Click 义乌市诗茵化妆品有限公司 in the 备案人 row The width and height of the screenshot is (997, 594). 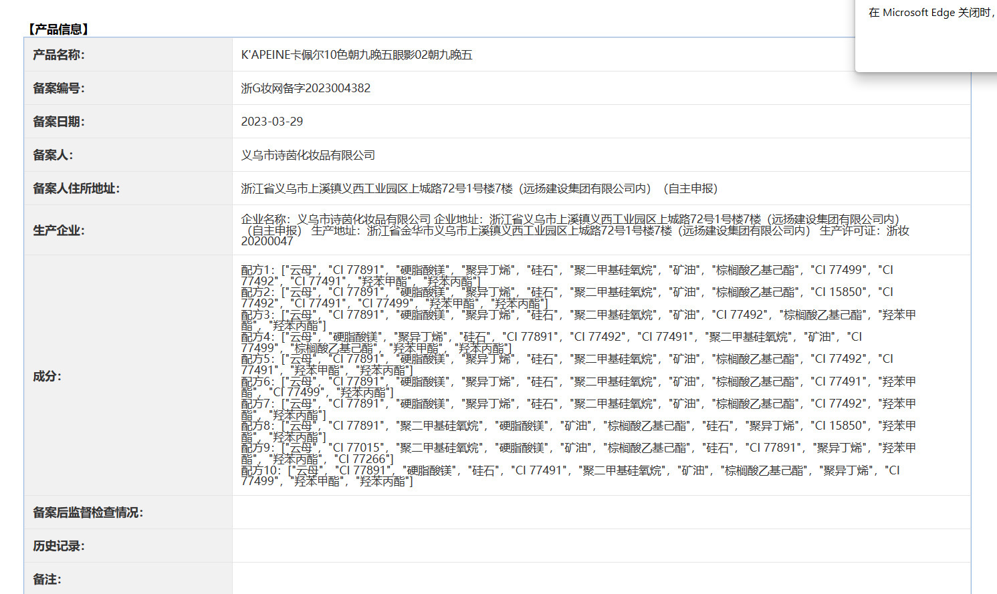click(308, 155)
